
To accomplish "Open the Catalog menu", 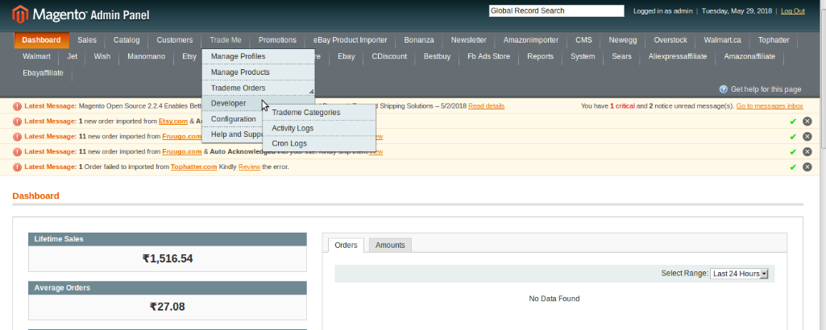I will pyautogui.click(x=127, y=40).
